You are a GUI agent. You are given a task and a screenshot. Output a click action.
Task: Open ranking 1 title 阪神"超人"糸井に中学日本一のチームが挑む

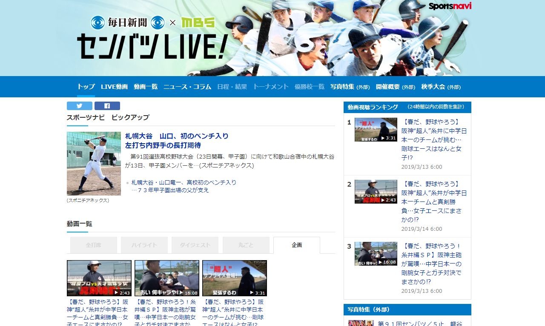coord(434,140)
